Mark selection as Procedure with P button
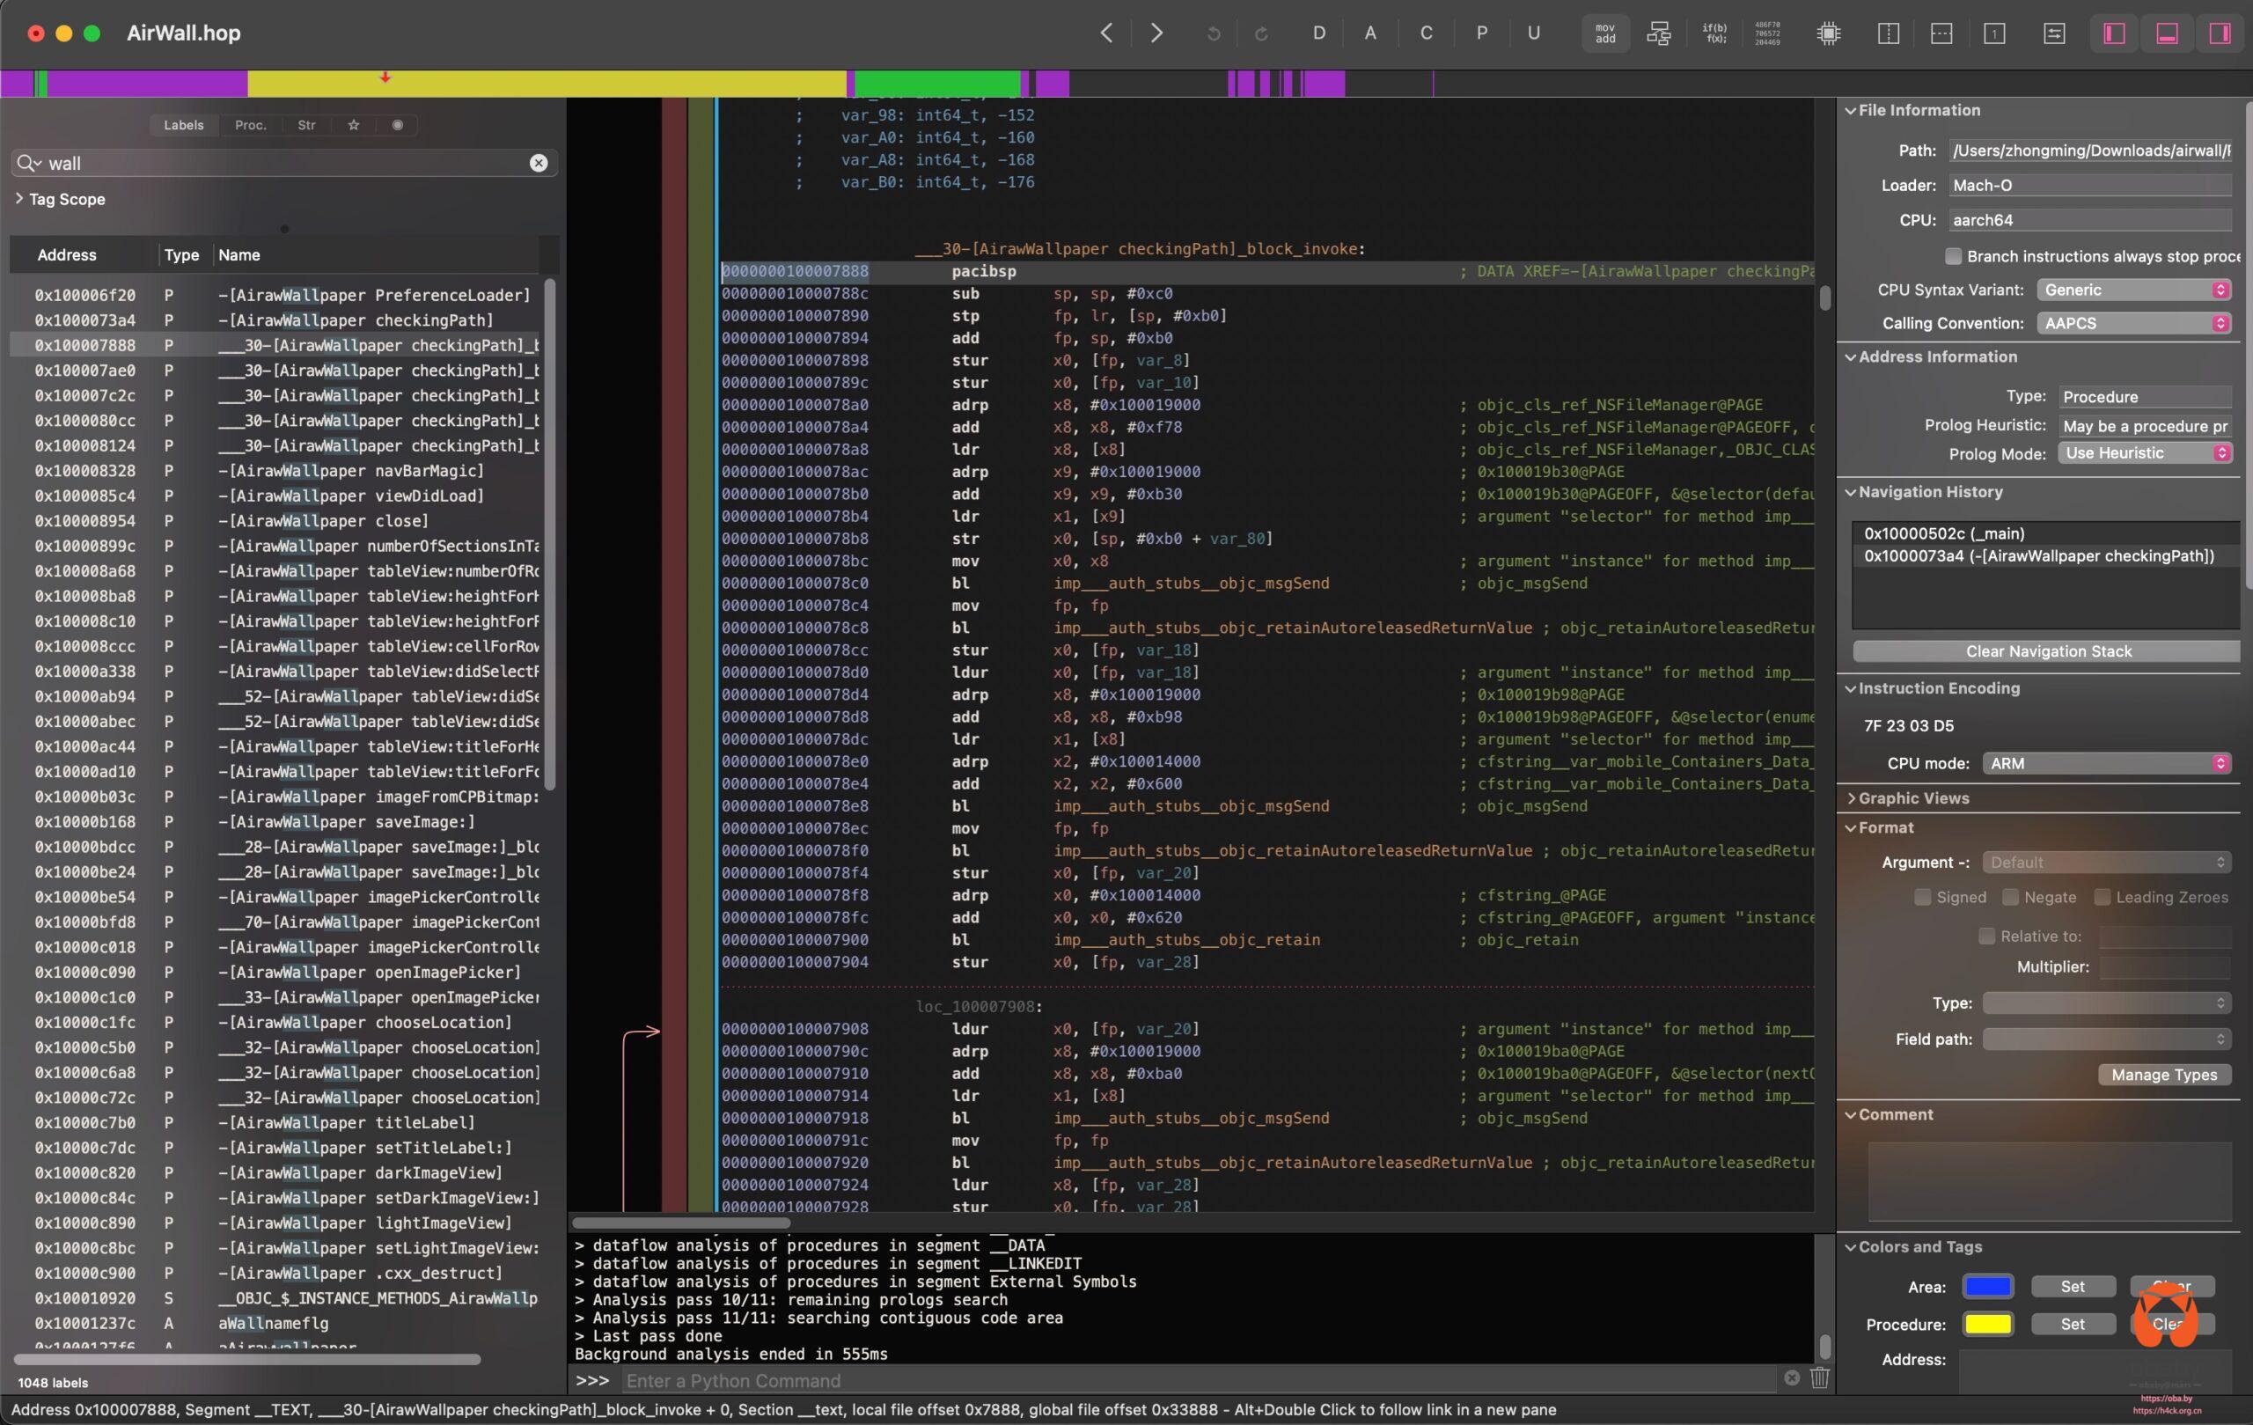2253x1425 pixels. pos(1481,33)
